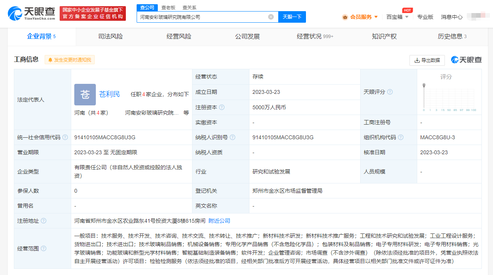Click the credit code 91410105MACC8G8U3G under 统一社会信用代码
The height and width of the screenshot is (275, 493).
click(x=105, y=137)
